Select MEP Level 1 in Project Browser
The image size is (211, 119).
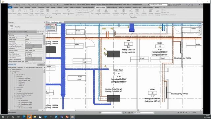click(22, 84)
